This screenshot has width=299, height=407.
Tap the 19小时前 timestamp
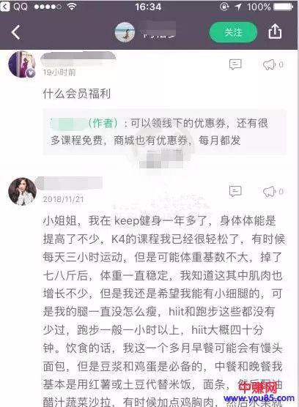[x=59, y=72]
